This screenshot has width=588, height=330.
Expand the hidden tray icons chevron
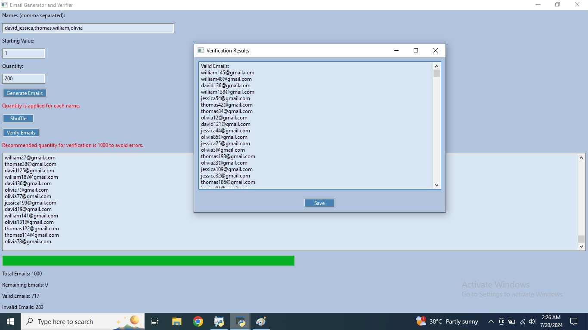[491, 321]
